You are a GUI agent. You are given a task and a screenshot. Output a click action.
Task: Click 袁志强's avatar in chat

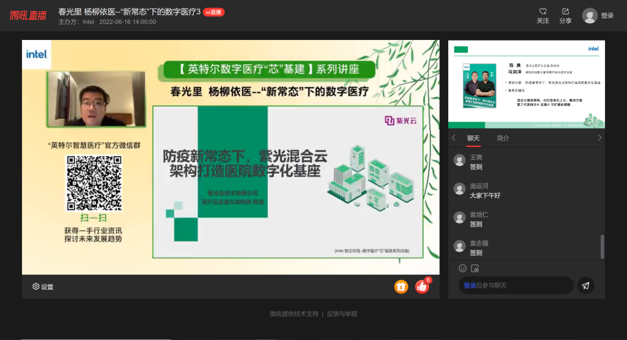tap(459, 246)
